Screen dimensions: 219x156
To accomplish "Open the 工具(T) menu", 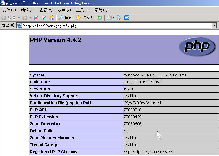I will tap(83, 10).
